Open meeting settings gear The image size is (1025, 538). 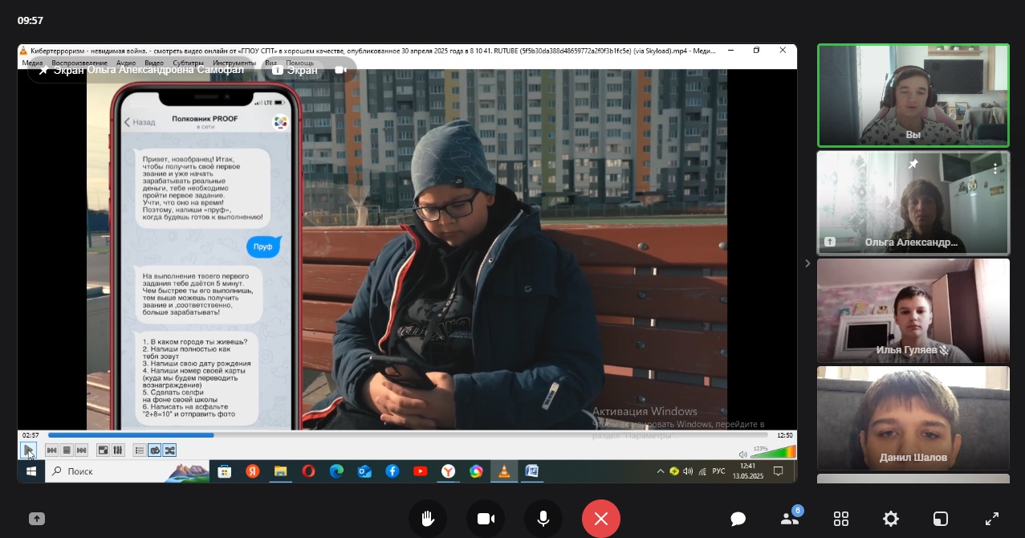click(891, 519)
